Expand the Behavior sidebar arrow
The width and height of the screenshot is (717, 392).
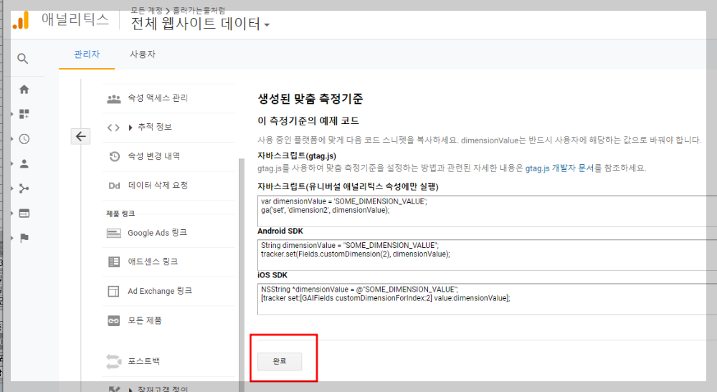pyautogui.click(x=12, y=213)
